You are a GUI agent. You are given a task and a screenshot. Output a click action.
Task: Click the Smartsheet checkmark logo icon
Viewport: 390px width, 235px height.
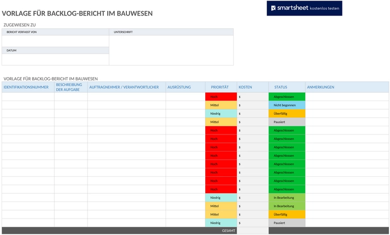[273, 8]
